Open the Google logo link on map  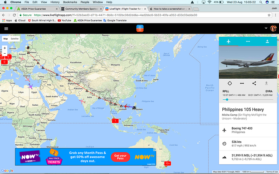pos(7,171)
